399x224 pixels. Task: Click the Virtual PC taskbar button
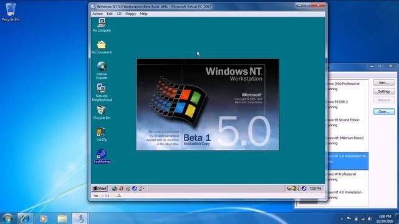click(x=80, y=218)
